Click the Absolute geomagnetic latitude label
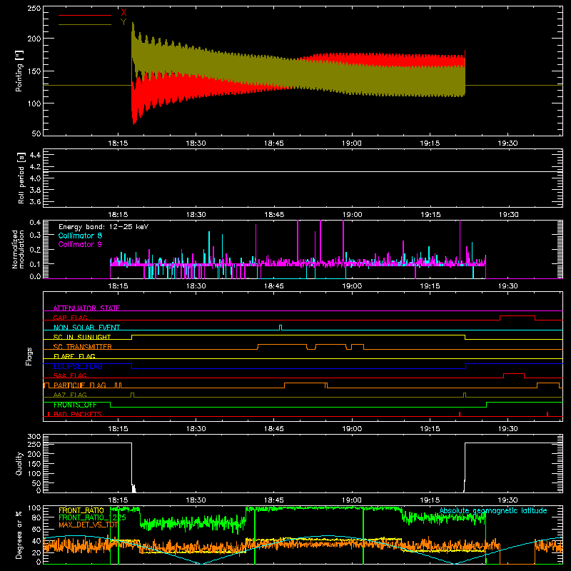The width and height of the screenshot is (571, 571). (x=493, y=510)
